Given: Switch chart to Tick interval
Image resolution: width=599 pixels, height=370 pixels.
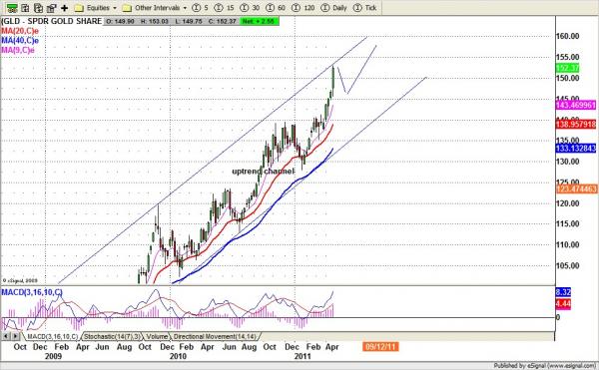Looking at the screenshot, I should pyautogui.click(x=364, y=8).
